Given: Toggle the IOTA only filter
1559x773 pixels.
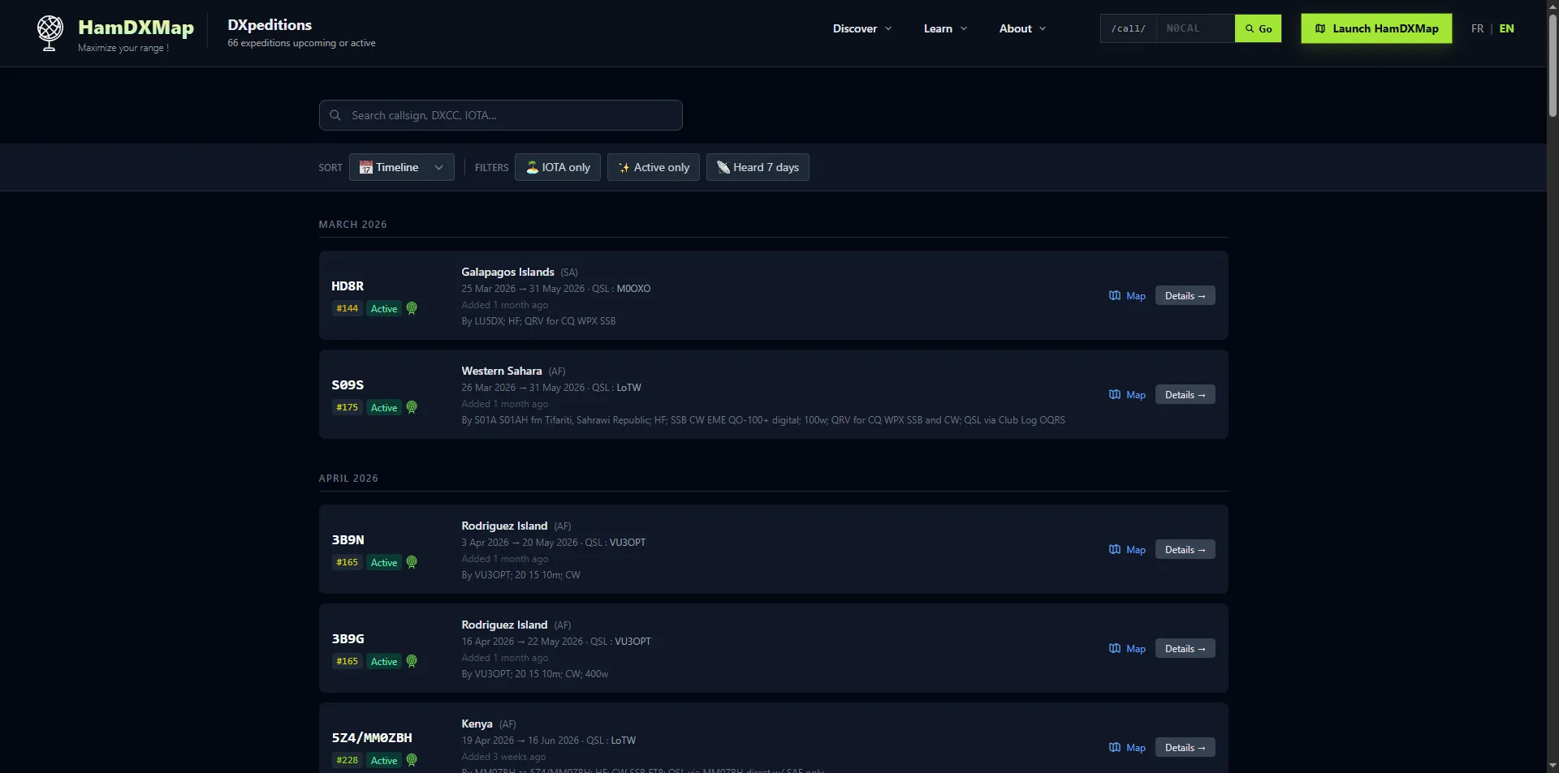Looking at the screenshot, I should 558,167.
